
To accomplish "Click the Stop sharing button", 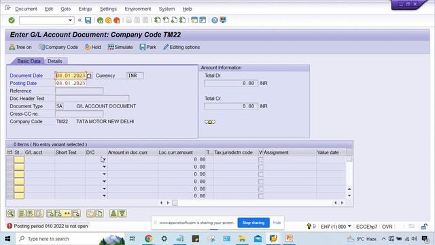I will [x=254, y=223].
